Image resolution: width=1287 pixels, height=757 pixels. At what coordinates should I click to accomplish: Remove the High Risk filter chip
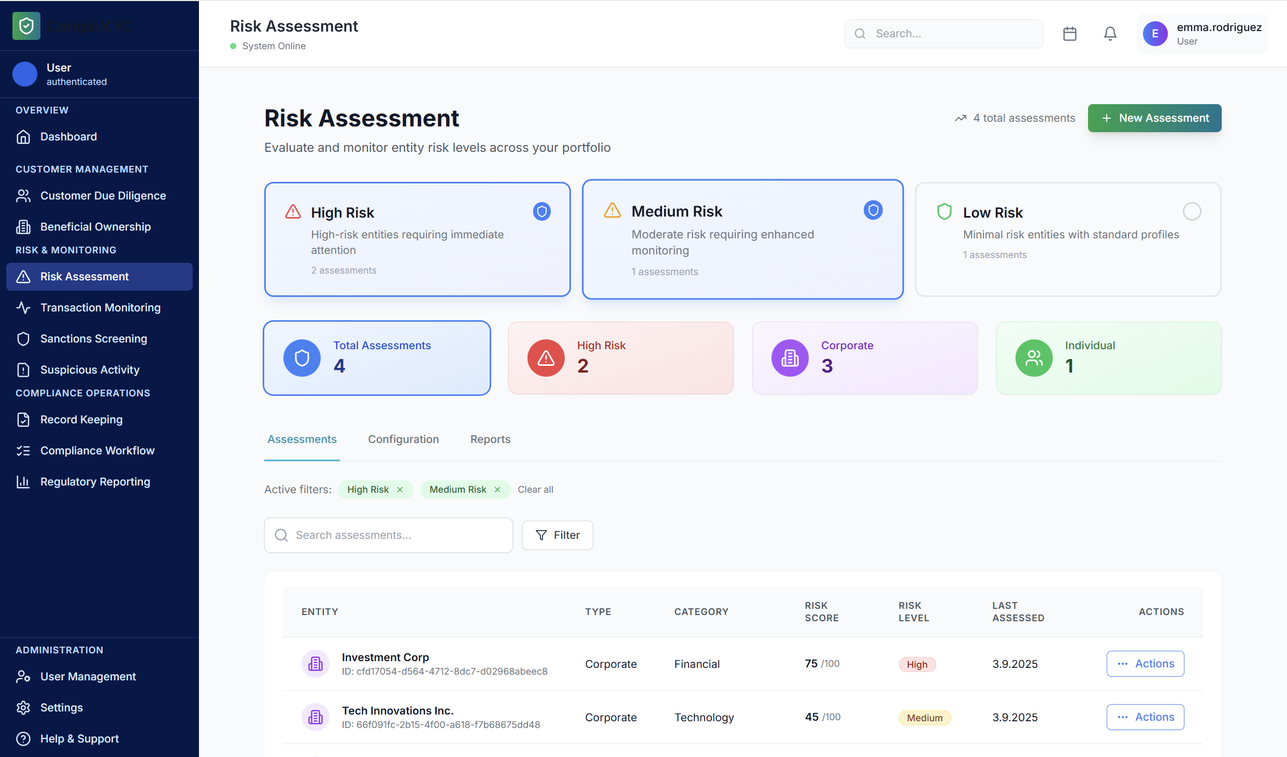pyautogui.click(x=400, y=490)
